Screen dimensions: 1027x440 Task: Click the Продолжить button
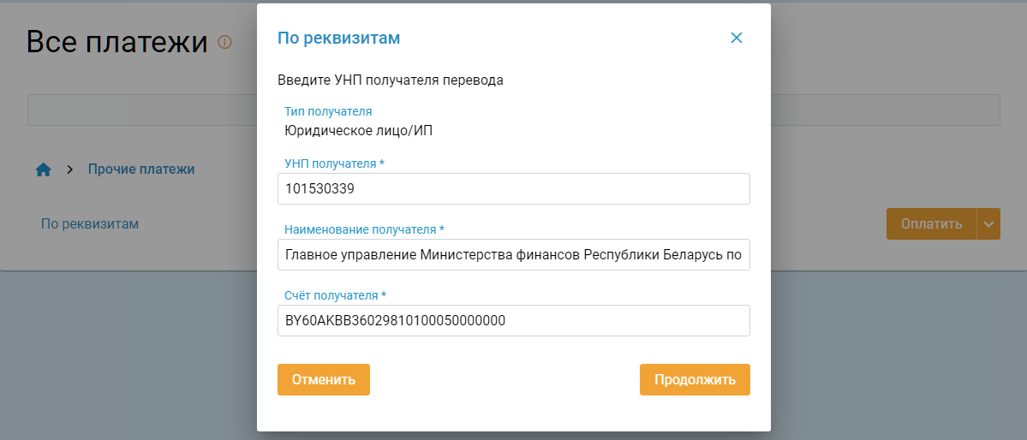[695, 380]
